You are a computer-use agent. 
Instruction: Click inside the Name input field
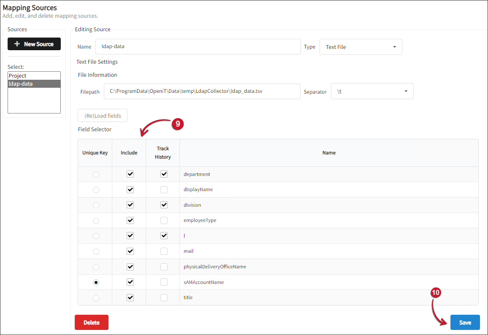click(x=198, y=46)
